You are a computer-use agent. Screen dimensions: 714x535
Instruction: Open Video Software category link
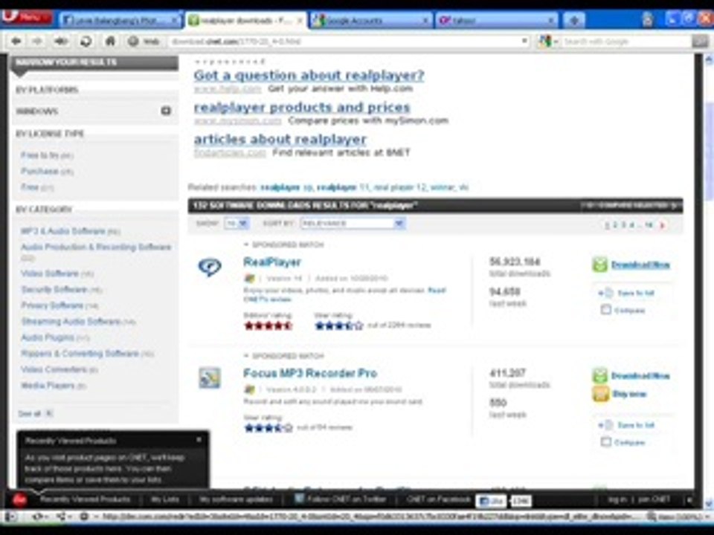[57, 273]
